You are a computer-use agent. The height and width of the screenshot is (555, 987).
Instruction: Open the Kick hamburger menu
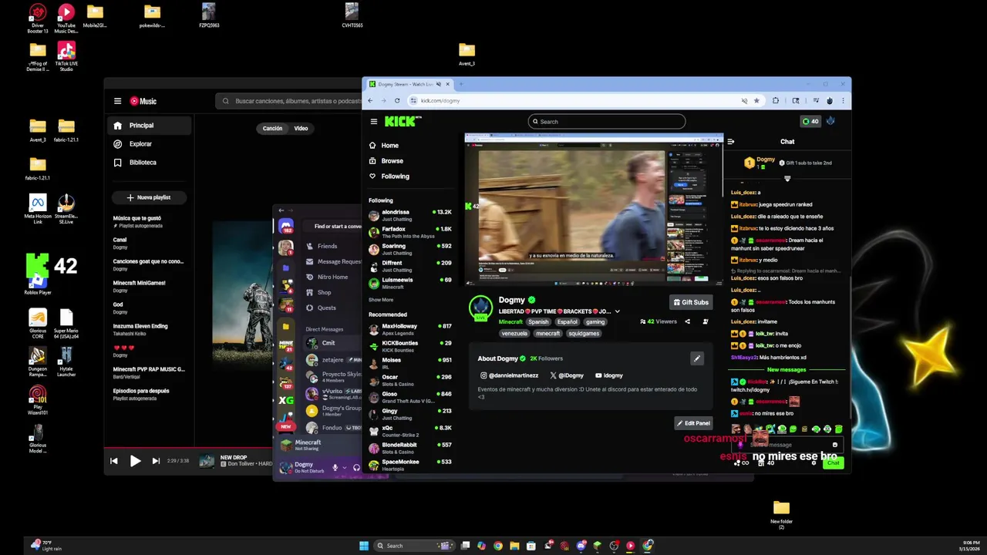(374, 121)
